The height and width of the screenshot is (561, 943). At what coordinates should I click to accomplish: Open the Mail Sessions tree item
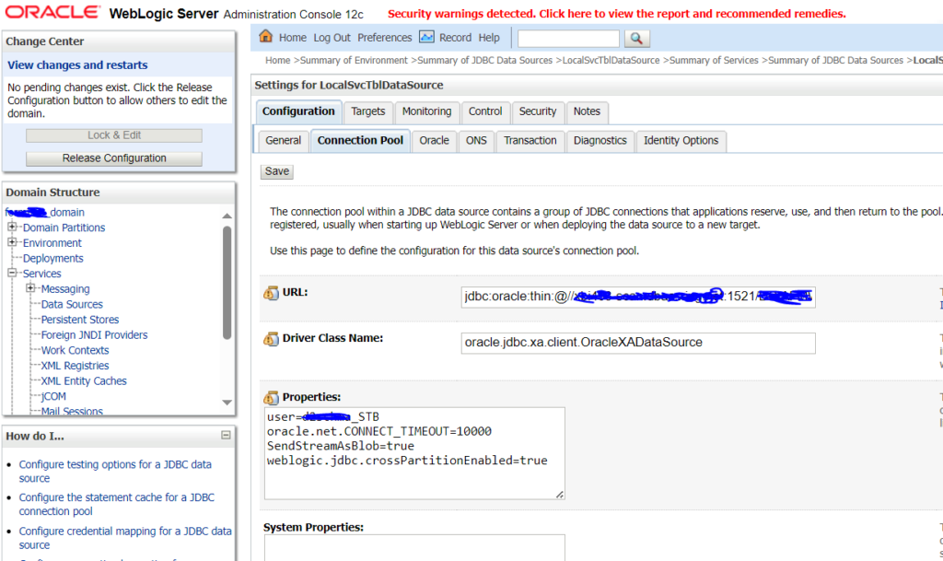click(72, 411)
